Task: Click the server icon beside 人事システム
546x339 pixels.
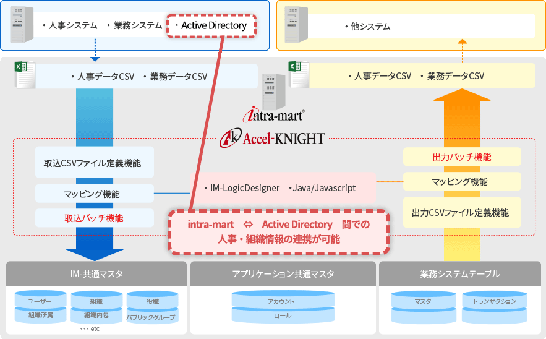Action: 22,24
